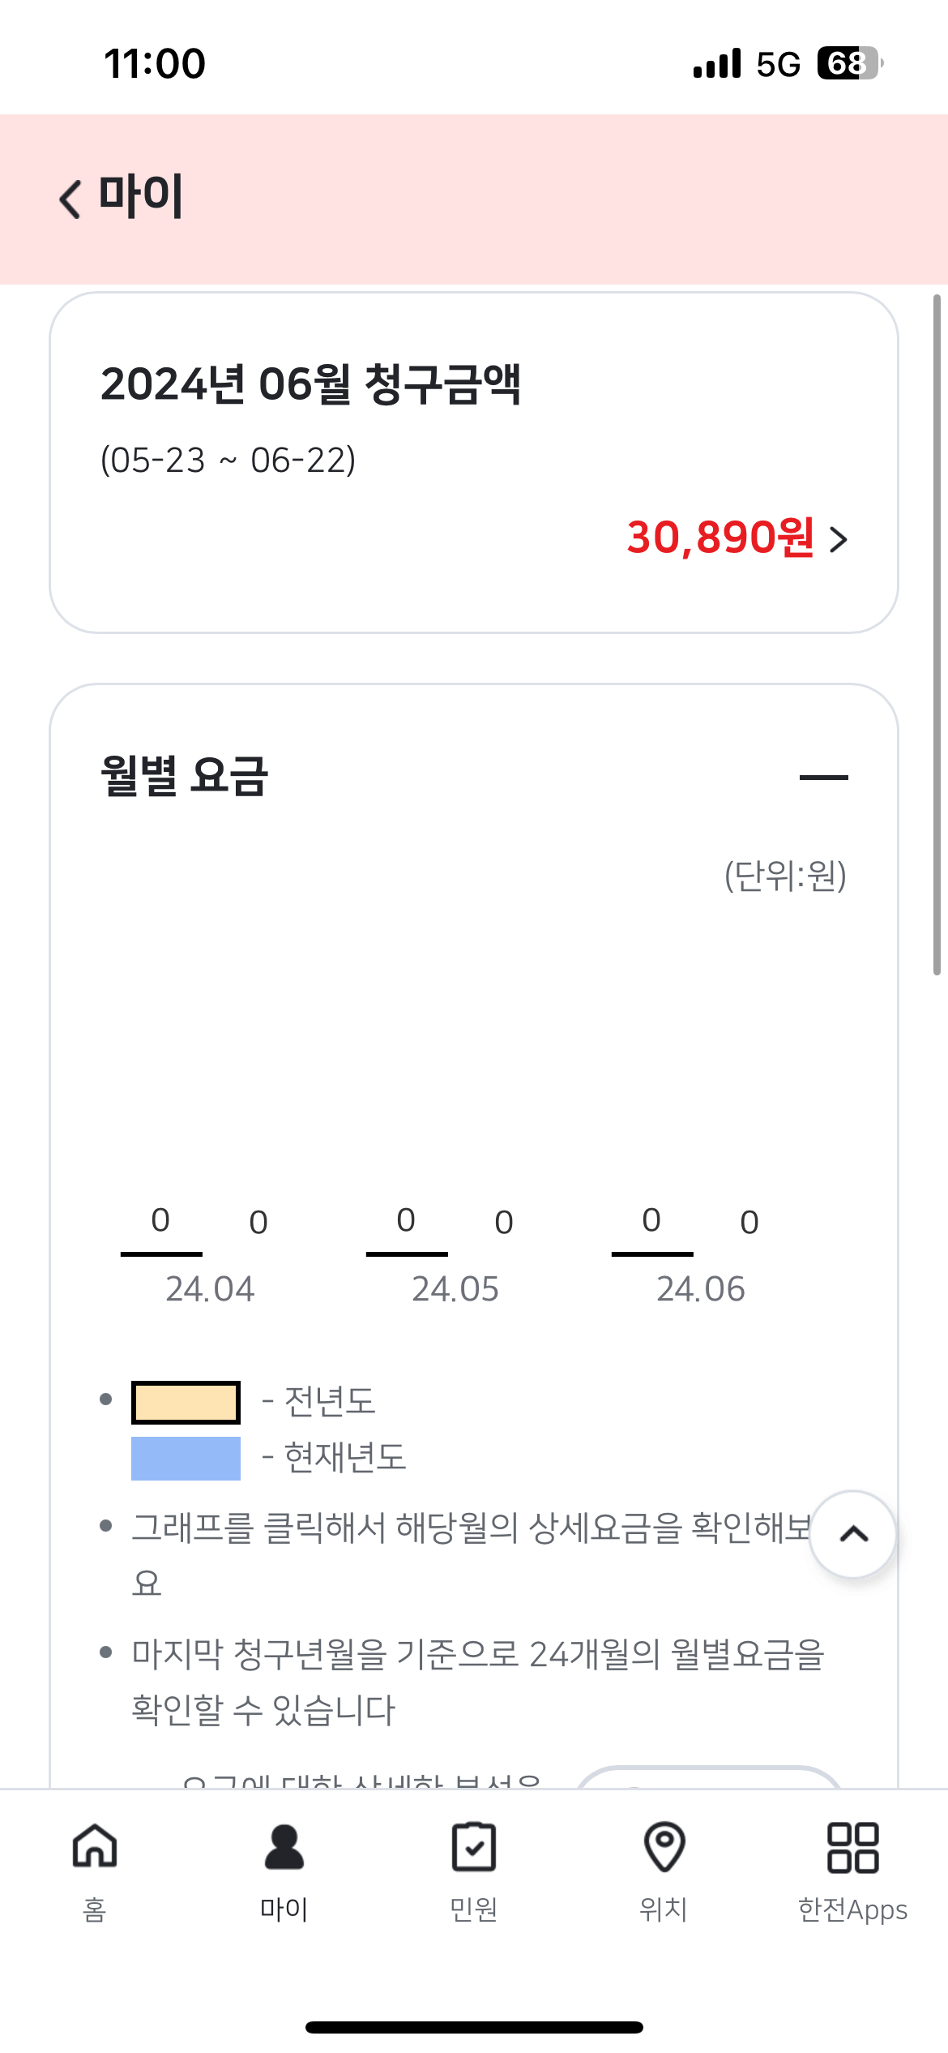Tap the 마이 header title
This screenshot has width=948, height=2053.
[141, 197]
